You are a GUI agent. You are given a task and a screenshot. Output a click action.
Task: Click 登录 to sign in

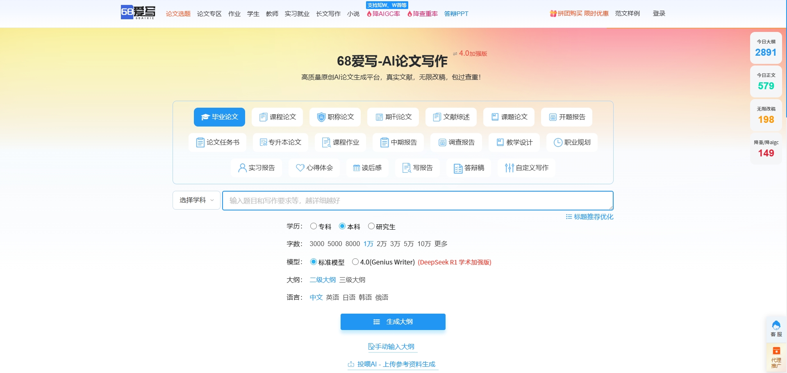[x=659, y=14]
